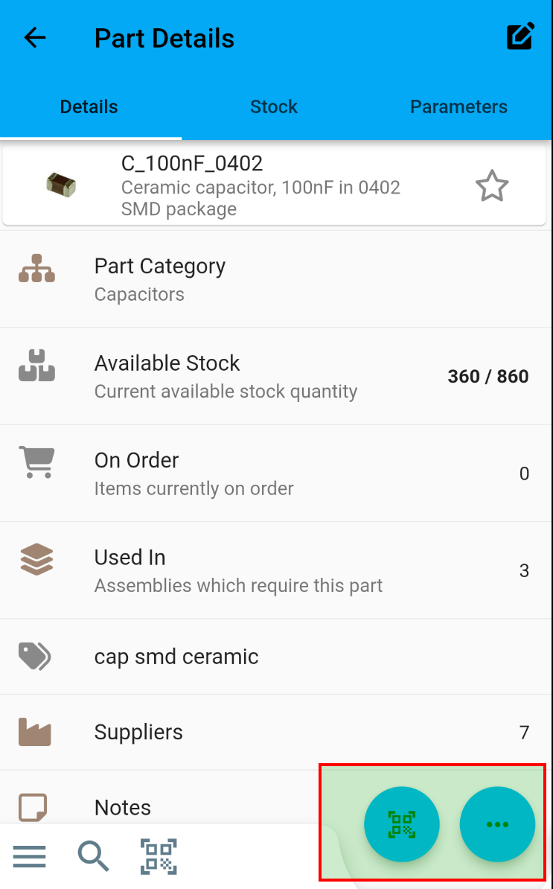The height and width of the screenshot is (889, 553).
Task: View Available Stock quantity details
Action: pos(275,376)
